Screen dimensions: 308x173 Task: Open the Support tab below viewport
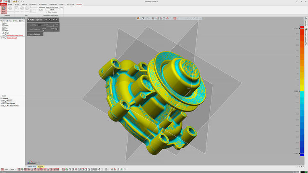tap(40, 167)
